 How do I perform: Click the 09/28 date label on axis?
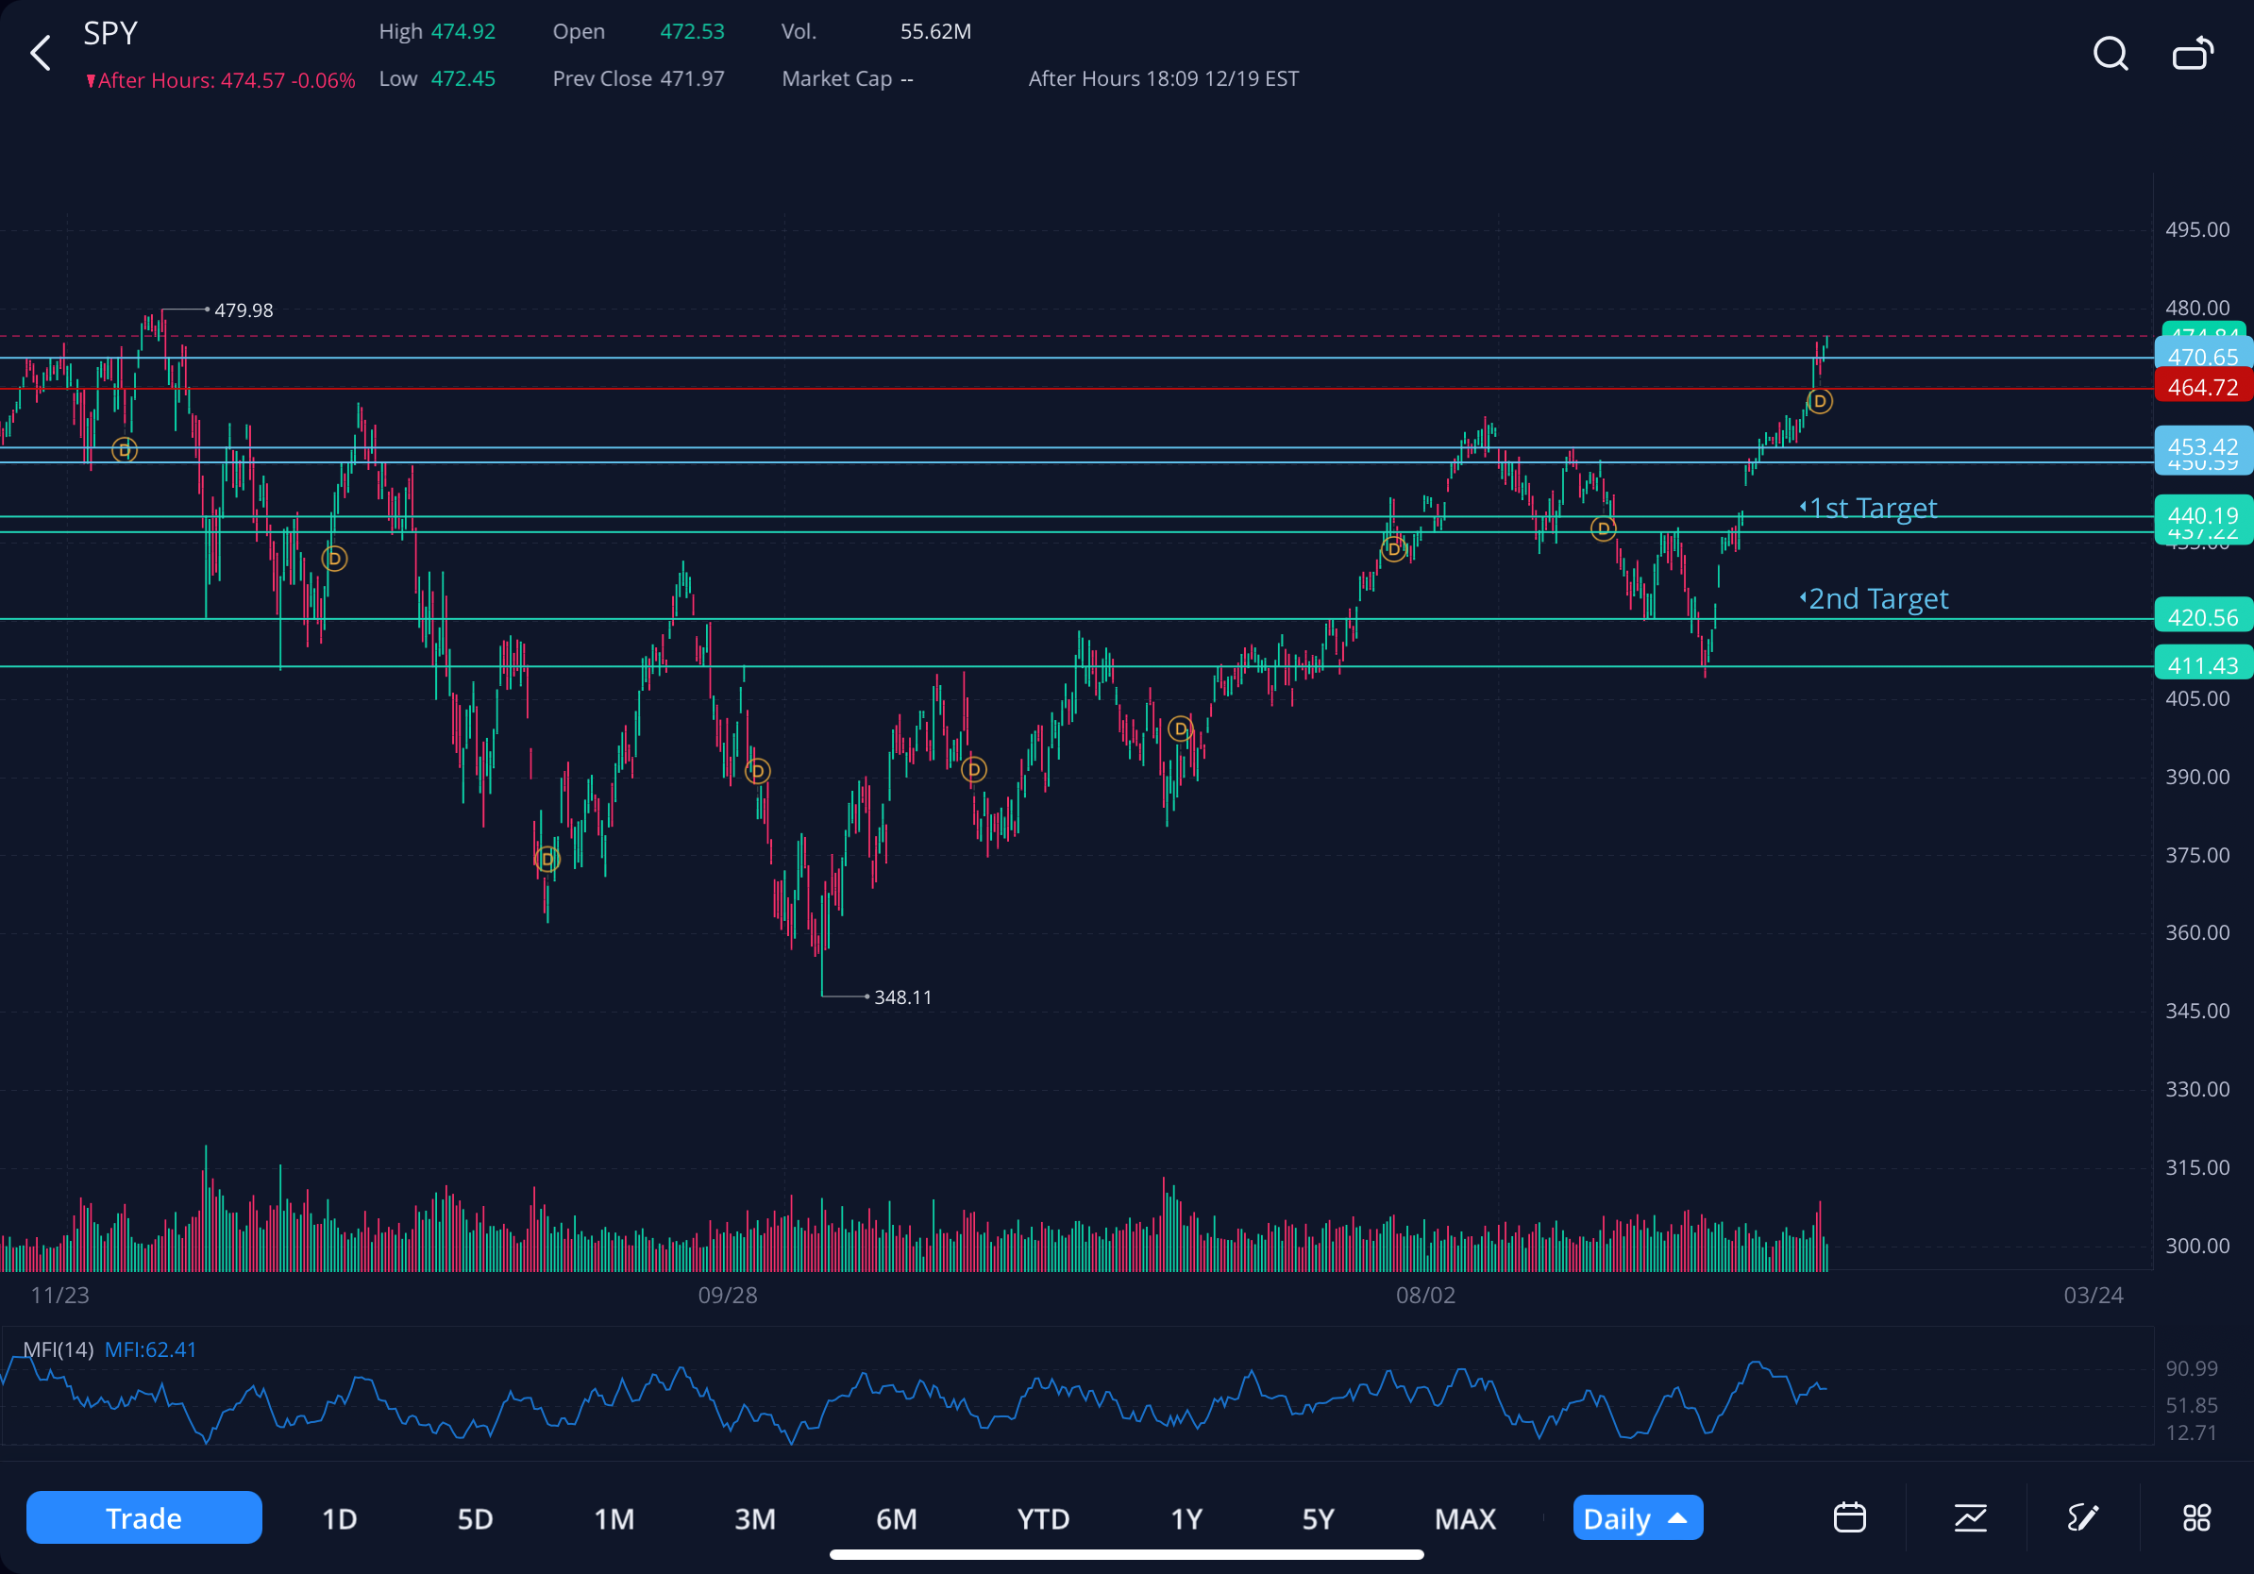tap(728, 1295)
